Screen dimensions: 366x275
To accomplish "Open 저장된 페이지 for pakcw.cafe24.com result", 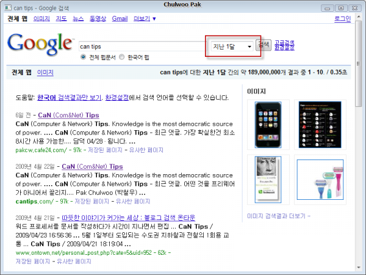I will [x=105, y=150].
